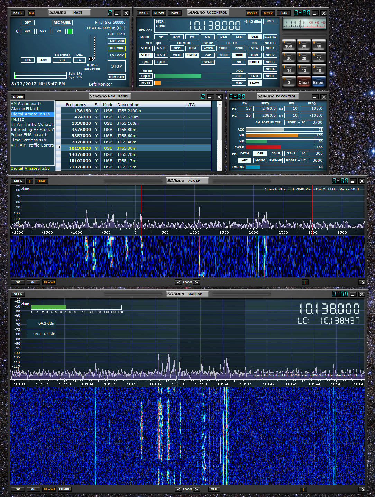The height and width of the screenshot is (497, 375).
Task: Click the 10.138.000 frequency readout in RX Control
Action: (215, 26)
